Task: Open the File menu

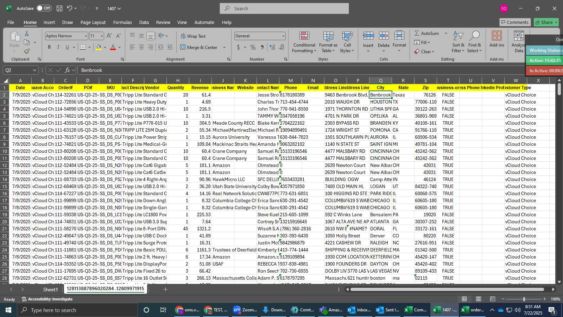Action: click(11, 22)
